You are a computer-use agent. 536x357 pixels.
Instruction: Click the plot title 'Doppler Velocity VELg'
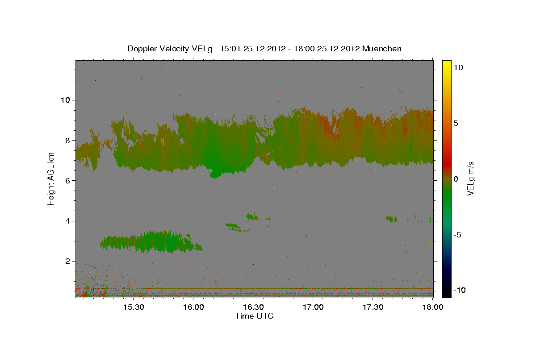[x=171, y=49]
